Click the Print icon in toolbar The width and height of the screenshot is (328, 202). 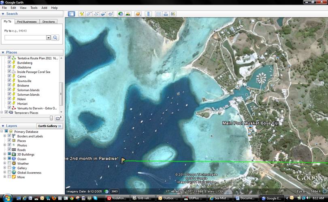point(166,14)
